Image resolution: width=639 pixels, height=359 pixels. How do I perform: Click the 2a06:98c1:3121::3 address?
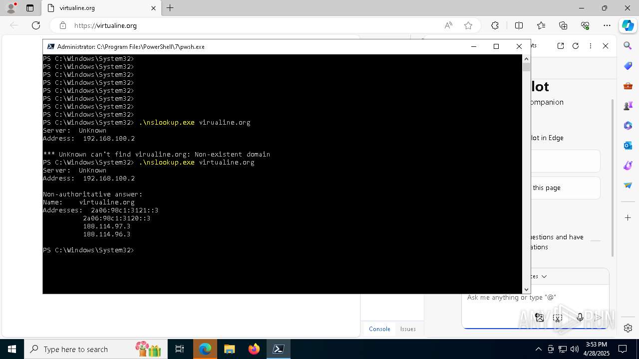(x=124, y=210)
